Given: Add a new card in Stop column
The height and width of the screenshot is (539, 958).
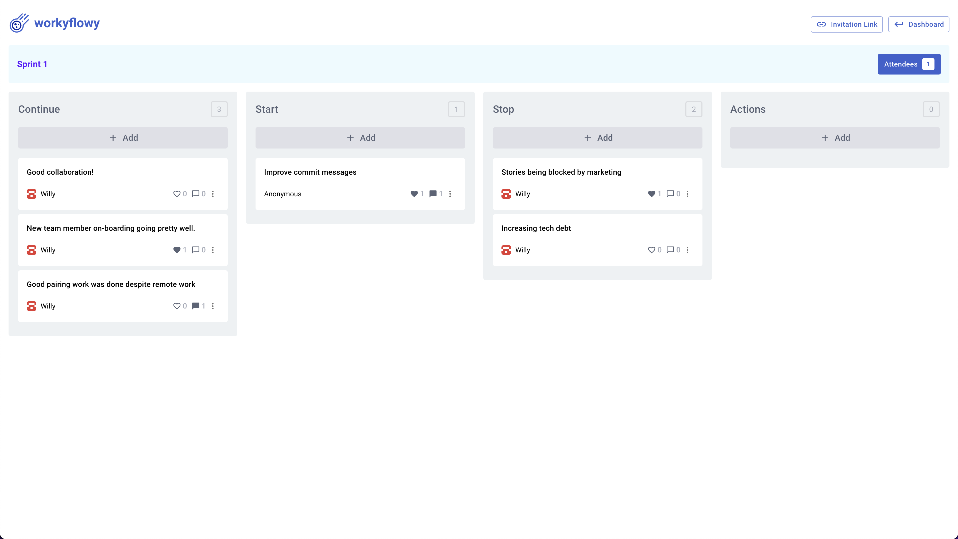Looking at the screenshot, I should click(597, 138).
